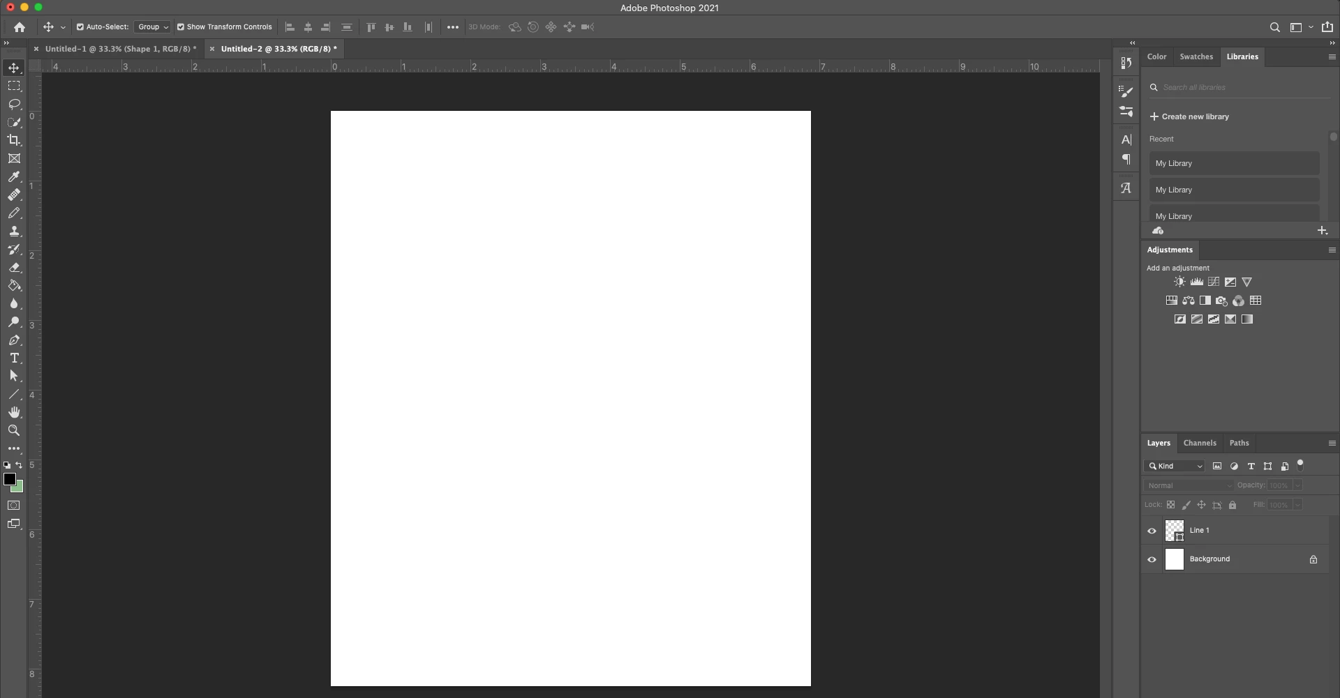Hide the Line 1 layer
Image resolution: width=1340 pixels, height=698 pixels.
[1152, 531]
